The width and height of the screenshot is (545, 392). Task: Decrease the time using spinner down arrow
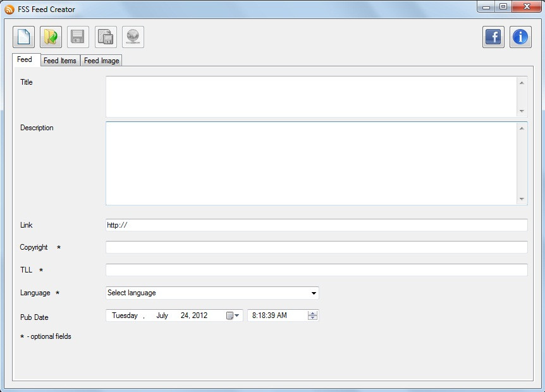click(312, 317)
